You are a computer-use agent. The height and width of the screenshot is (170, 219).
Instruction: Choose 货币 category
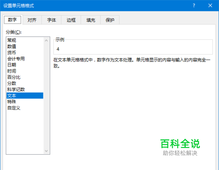[25, 53]
